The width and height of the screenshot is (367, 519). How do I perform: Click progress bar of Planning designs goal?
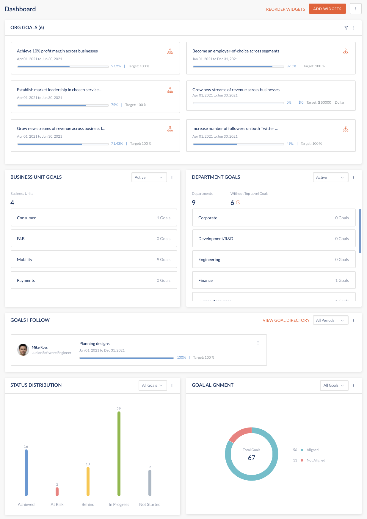127,358
